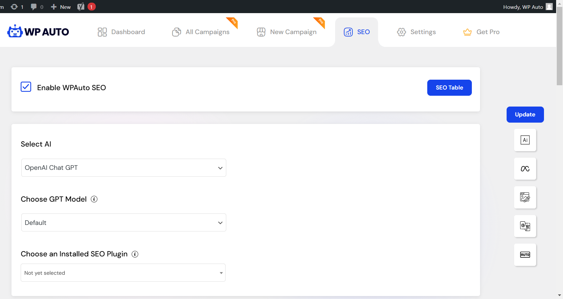Expand the Choose GPT Model dropdown
Image resolution: width=563 pixels, height=299 pixels.
pos(124,223)
